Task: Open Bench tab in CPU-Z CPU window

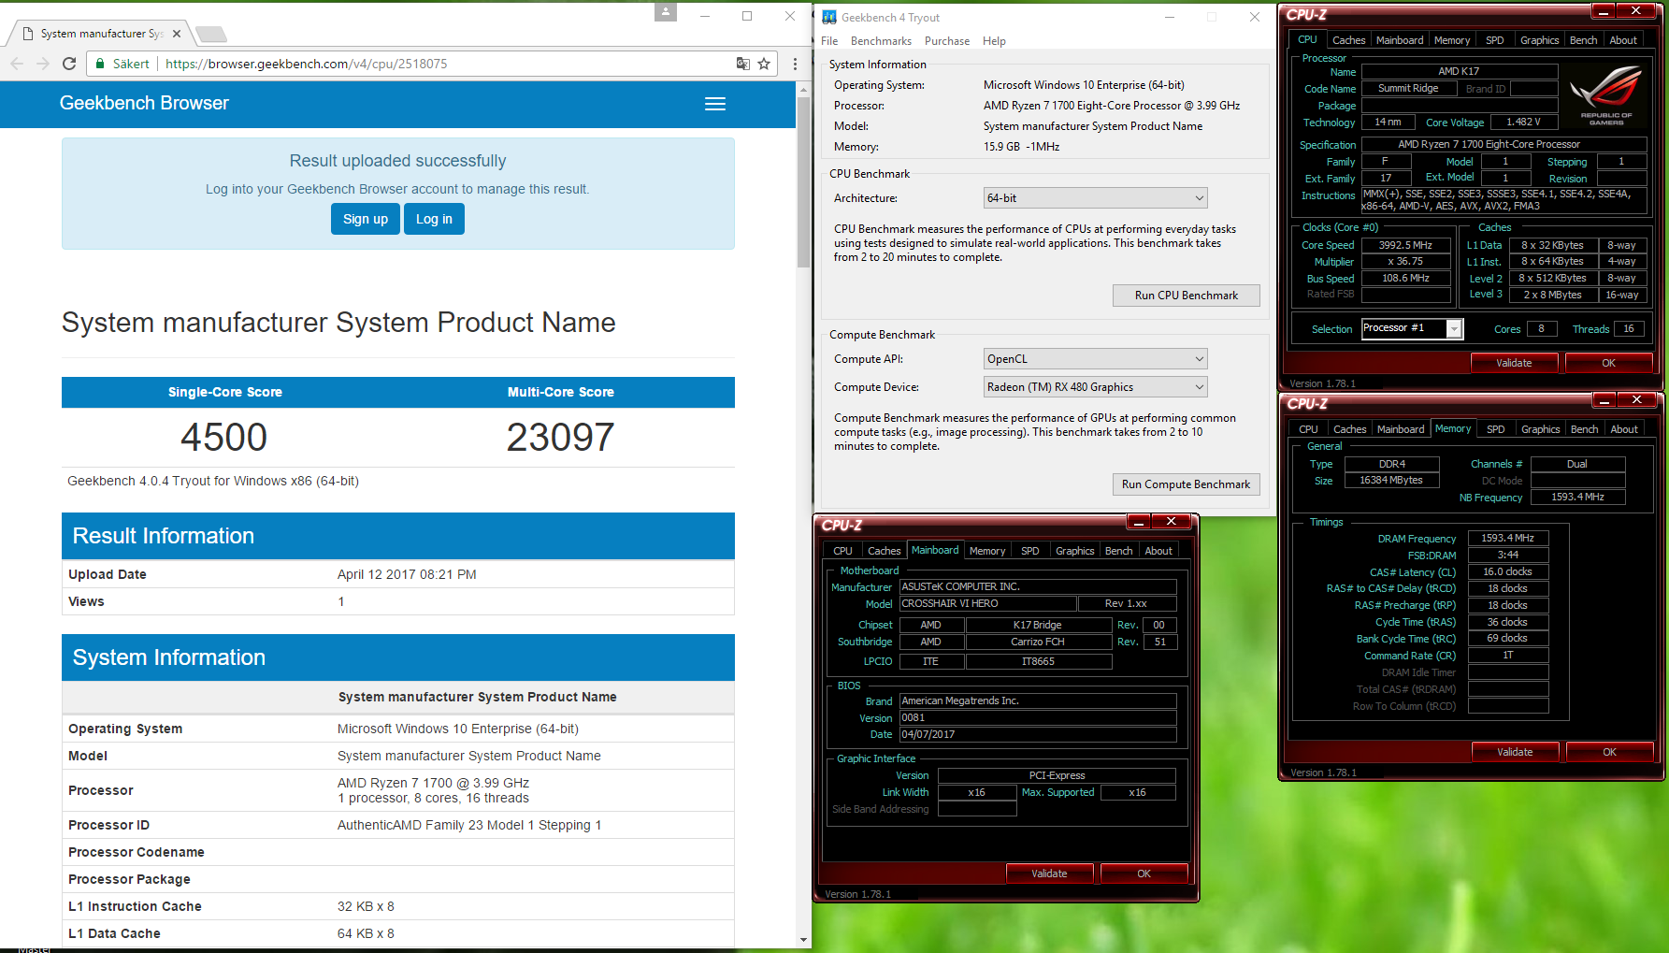Action: click(1583, 40)
